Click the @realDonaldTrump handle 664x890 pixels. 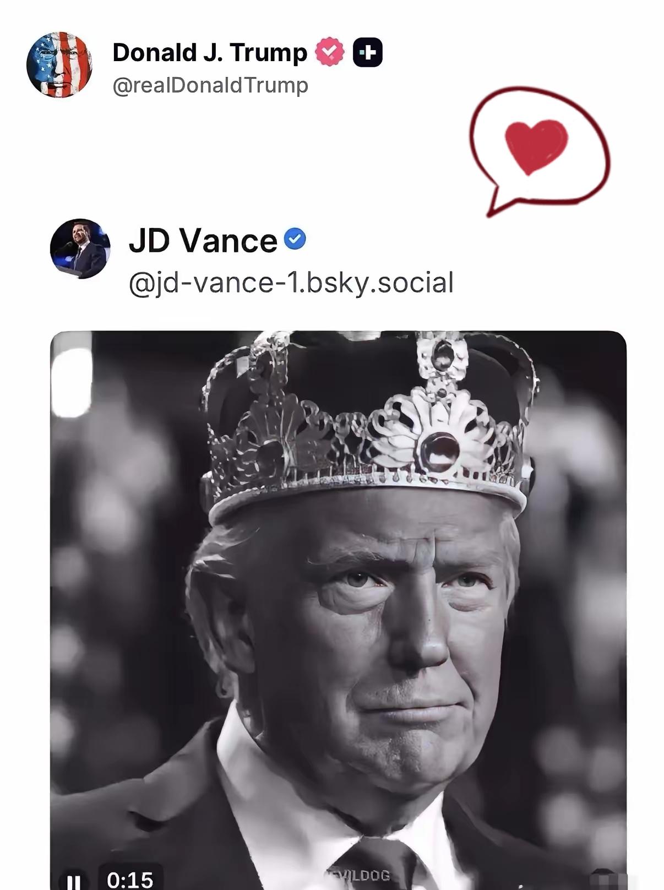[x=210, y=85]
